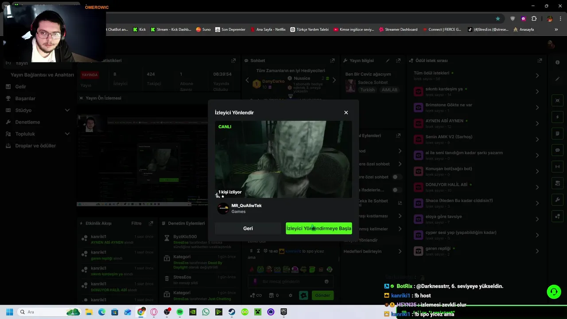Expand the AYNEN ABİ AYNEN reward
Screen dimensions: 567x319
(537, 124)
